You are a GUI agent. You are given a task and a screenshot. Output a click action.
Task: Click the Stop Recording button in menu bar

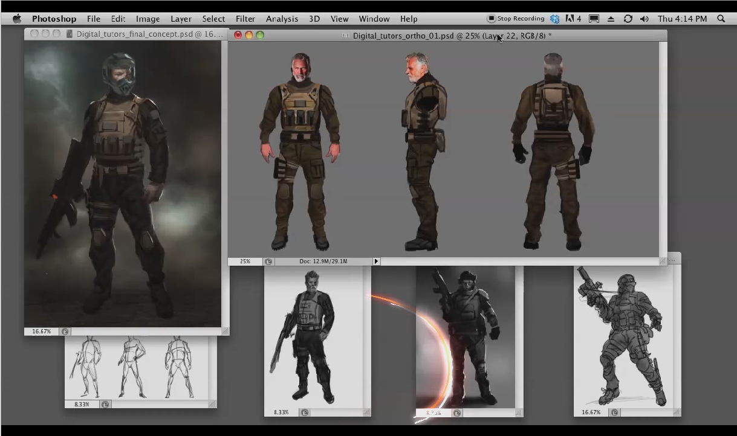pyautogui.click(x=516, y=19)
